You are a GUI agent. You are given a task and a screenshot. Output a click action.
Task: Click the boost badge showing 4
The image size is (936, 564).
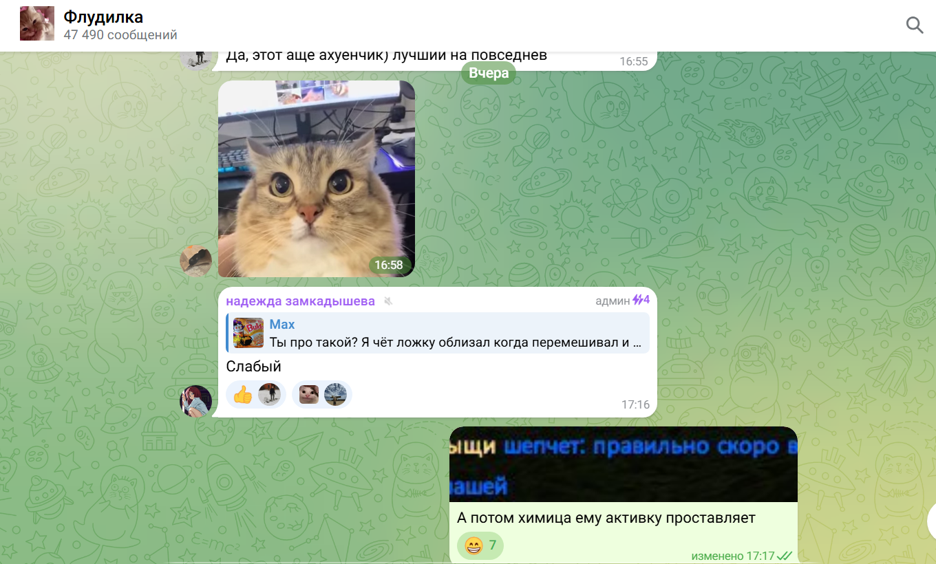[641, 300]
